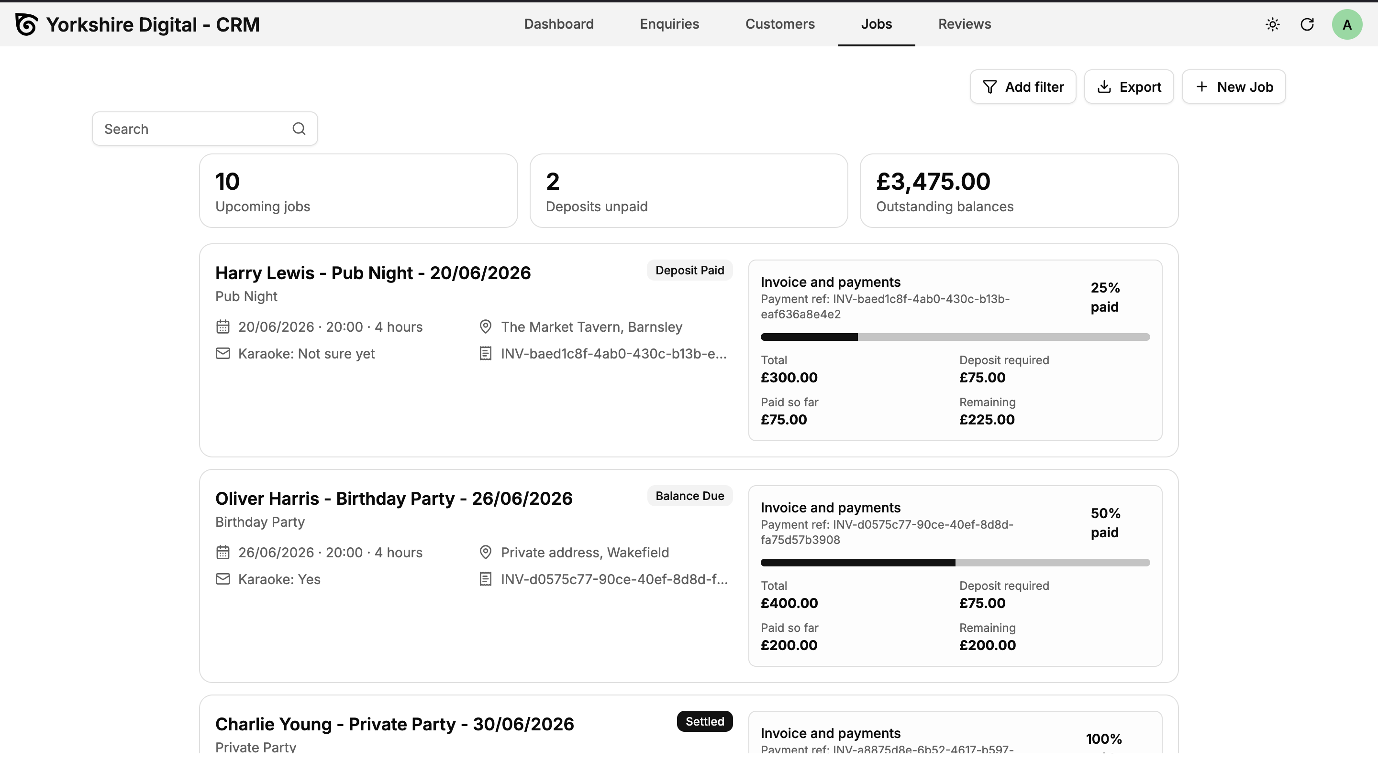The image size is (1378, 760).
Task: Open Charlie Young - Private Party job title
Action: [394, 724]
